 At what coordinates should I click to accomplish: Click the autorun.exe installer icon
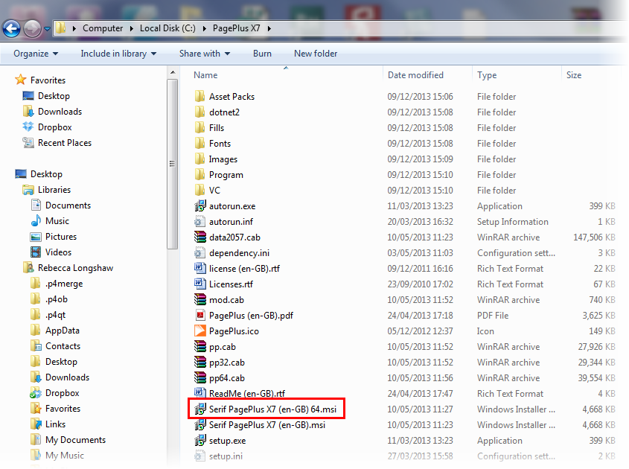(x=199, y=205)
